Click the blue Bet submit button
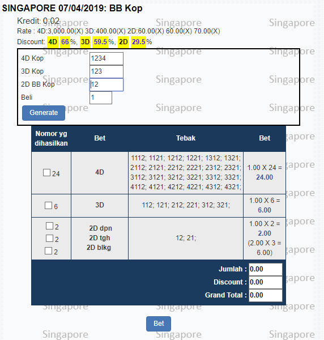Viewport: 324px width, 340px height. click(159, 324)
